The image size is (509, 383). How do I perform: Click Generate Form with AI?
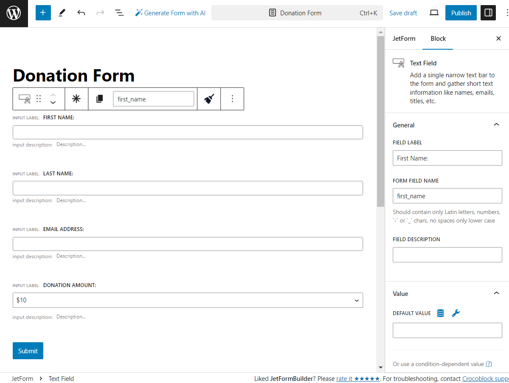[x=170, y=13]
